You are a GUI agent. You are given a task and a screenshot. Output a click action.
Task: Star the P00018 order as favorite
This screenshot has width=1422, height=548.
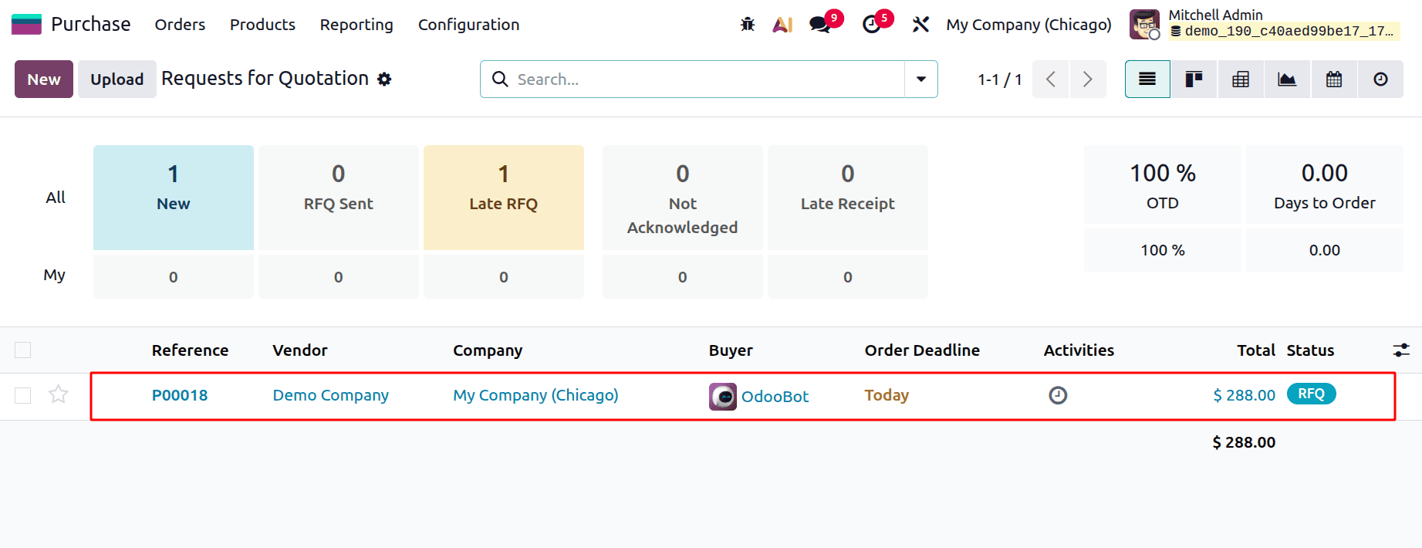tap(59, 395)
